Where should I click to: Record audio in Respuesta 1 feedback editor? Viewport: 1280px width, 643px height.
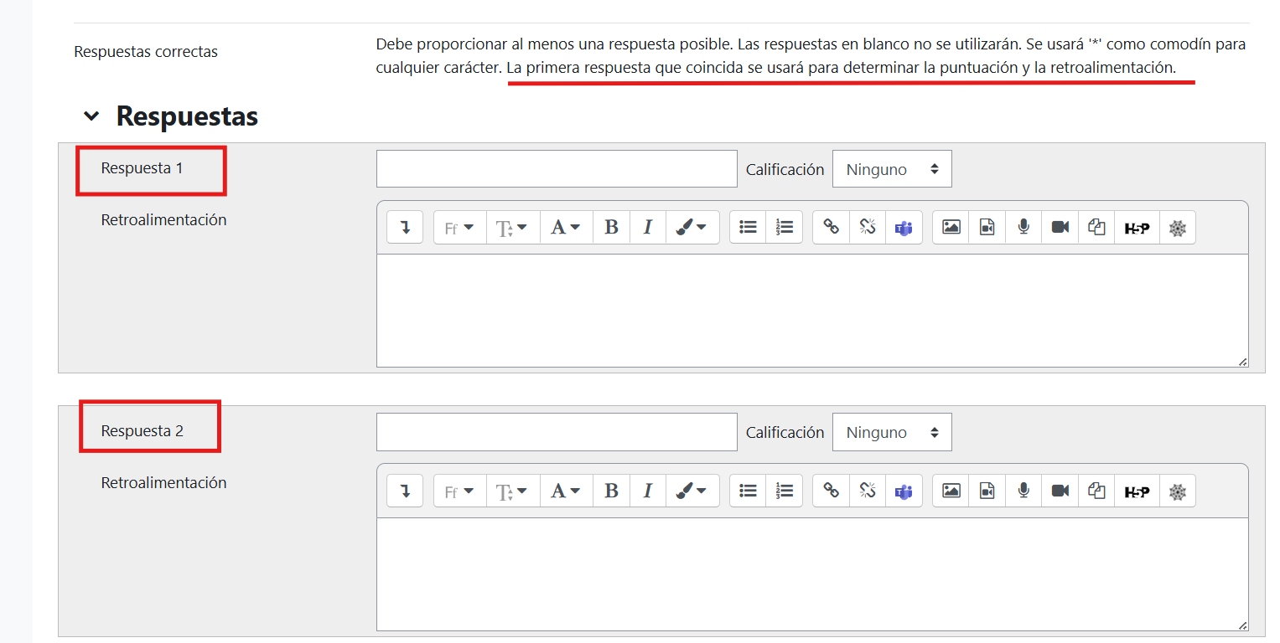[1023, 228]
